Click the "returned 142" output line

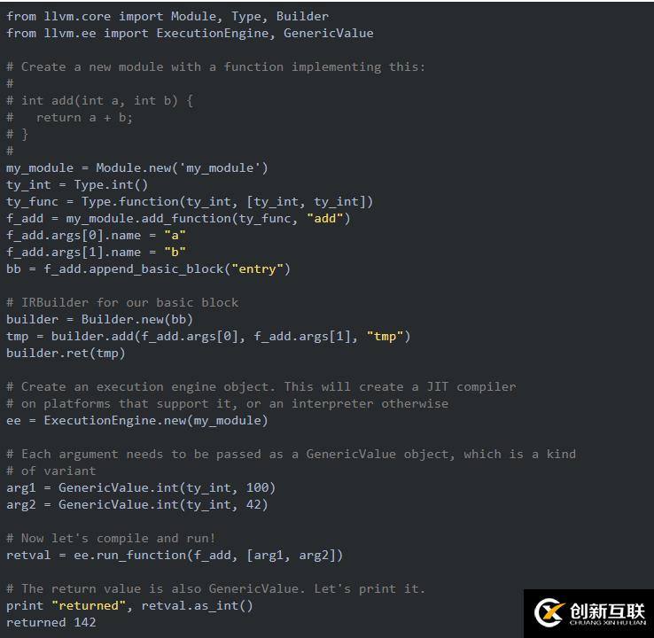51,623
